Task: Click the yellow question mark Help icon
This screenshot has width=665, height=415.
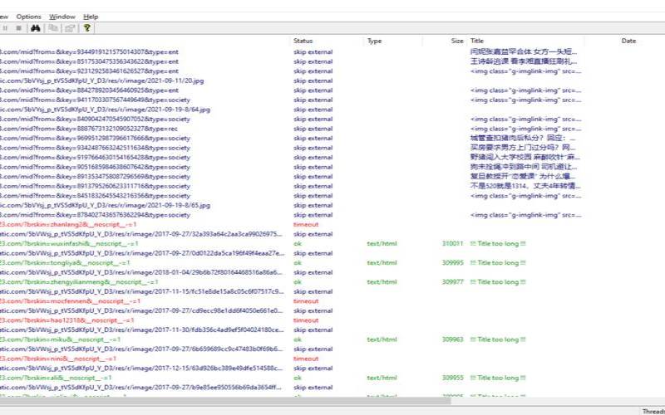Action: coord(87,28)
